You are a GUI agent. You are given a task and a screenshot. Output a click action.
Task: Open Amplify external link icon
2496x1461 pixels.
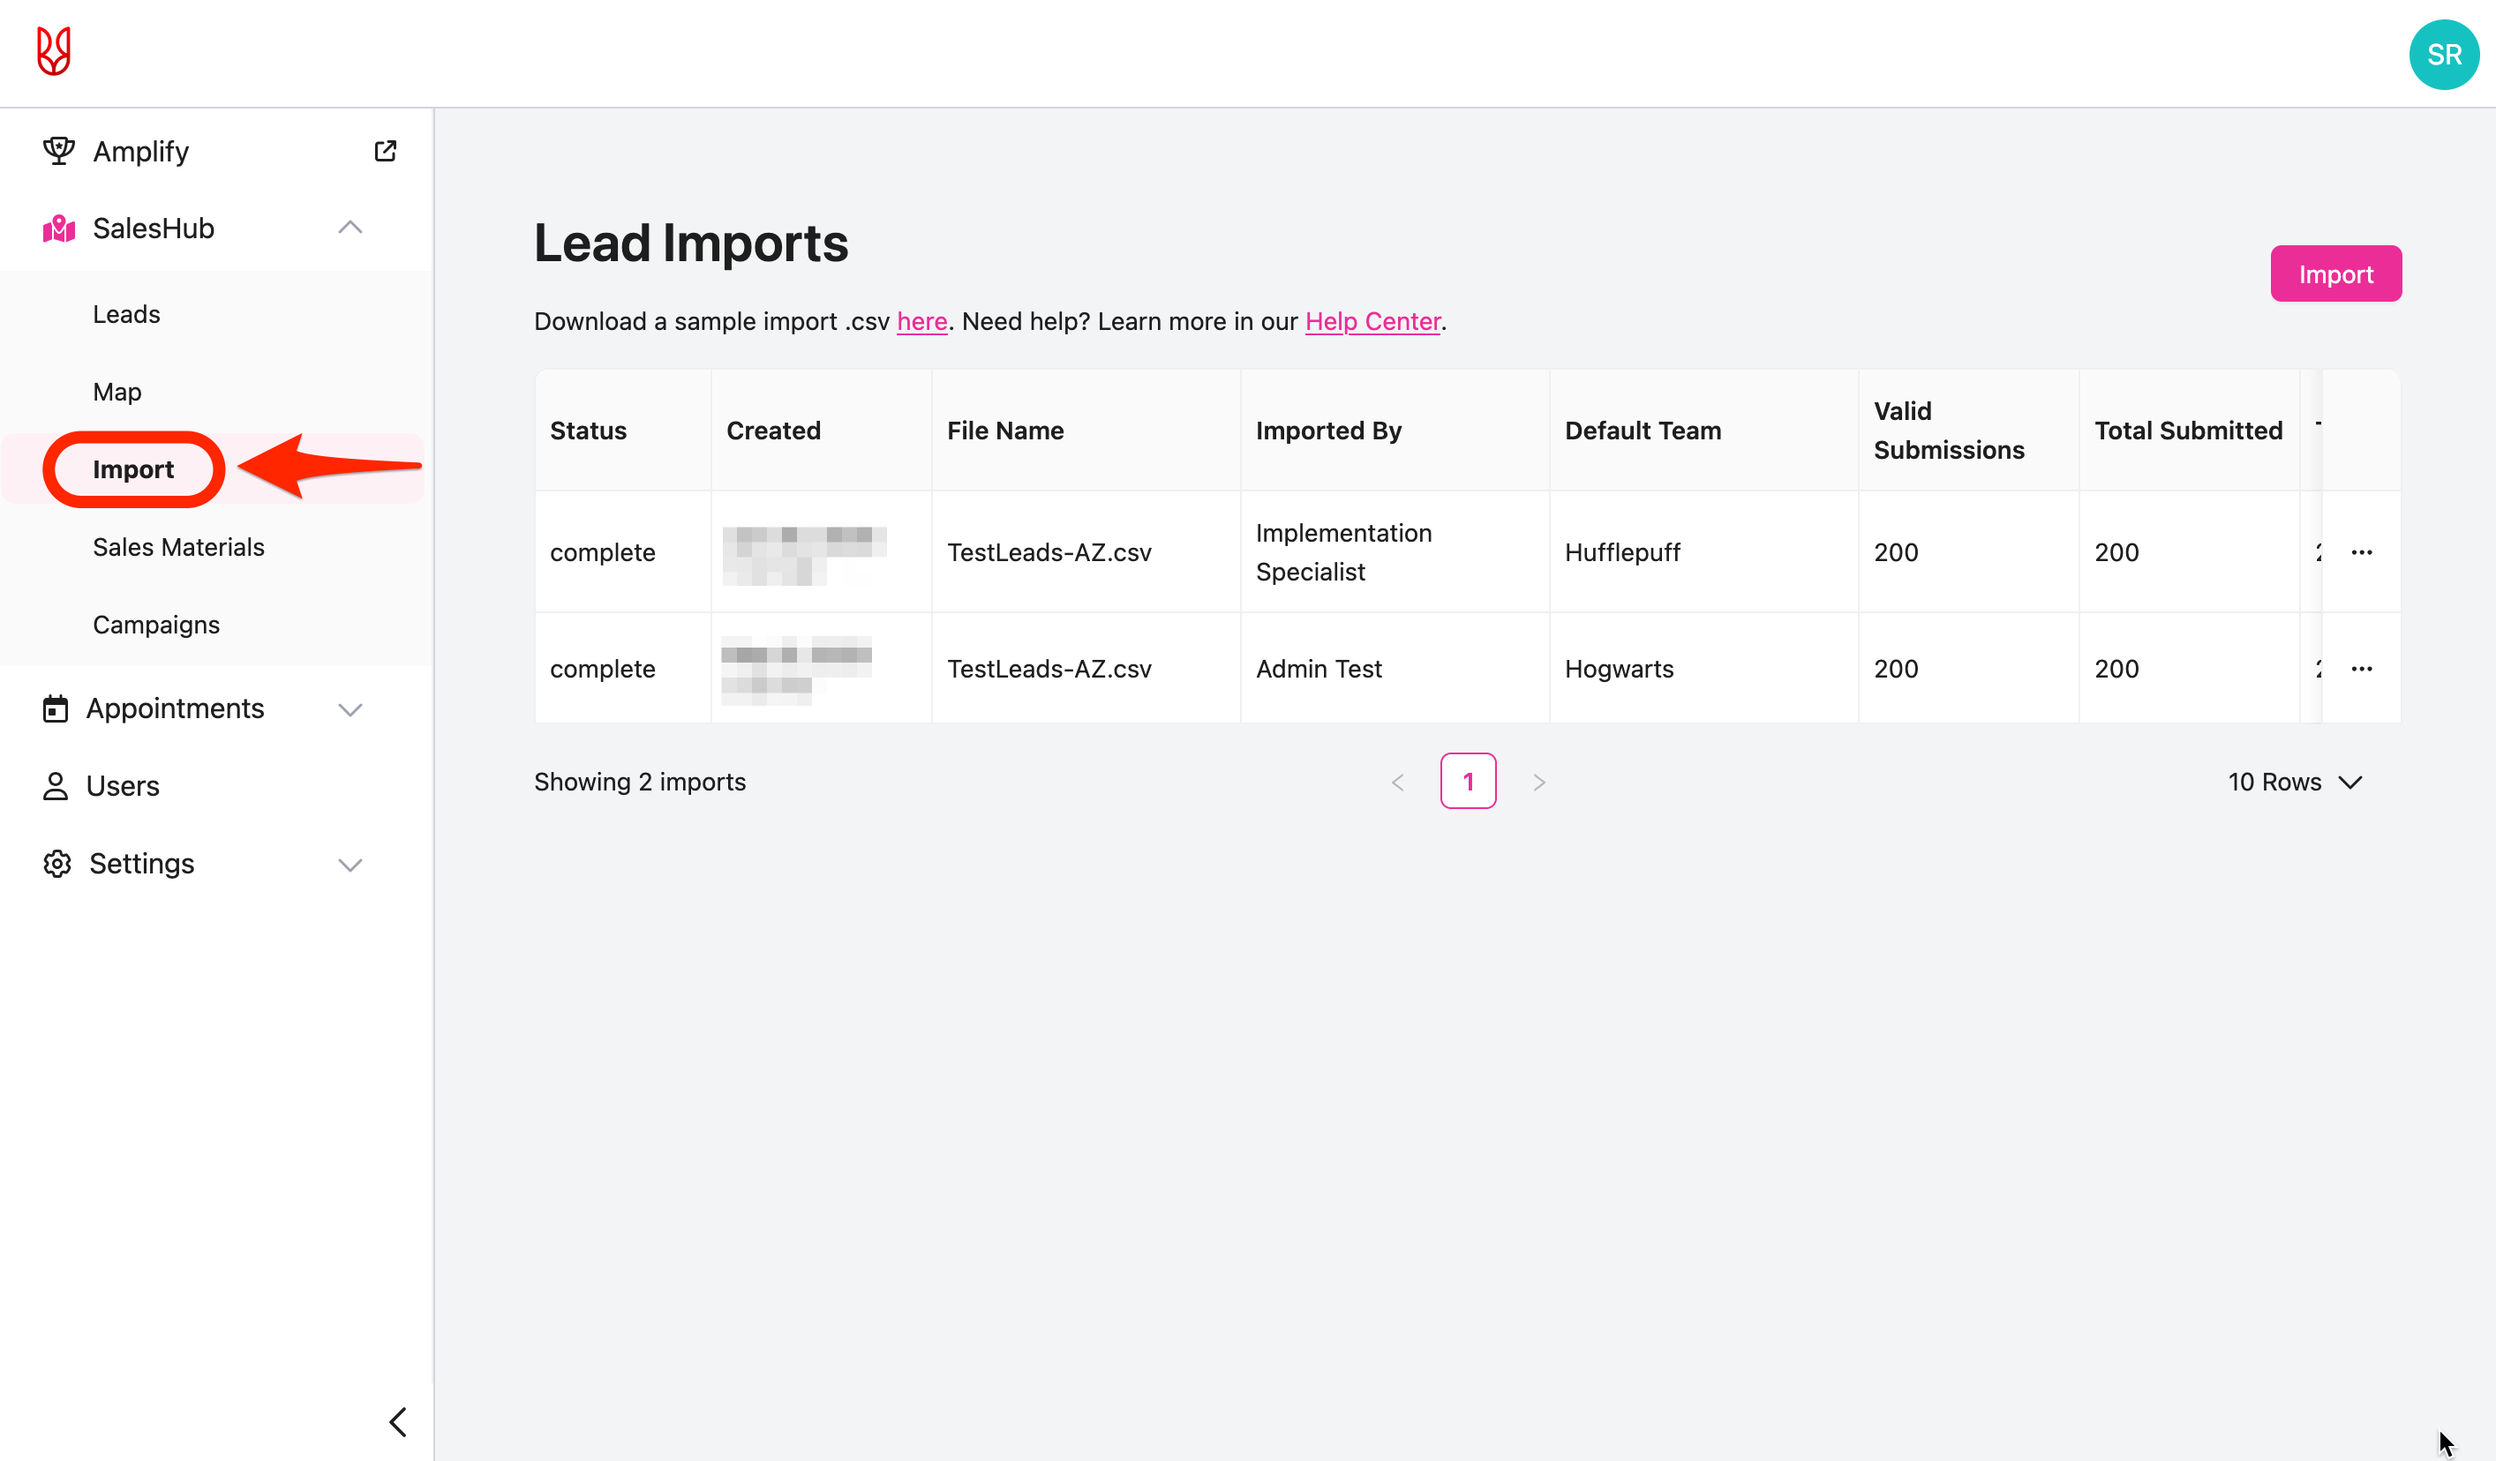386,151
